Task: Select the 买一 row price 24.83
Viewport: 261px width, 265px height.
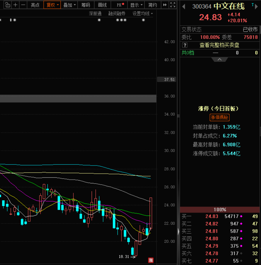Action: click(x=212, y=216)
